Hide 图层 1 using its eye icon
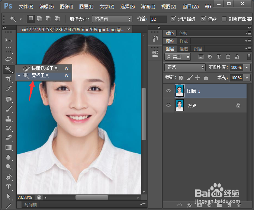 pyautogui.click(x=168, y=91)
